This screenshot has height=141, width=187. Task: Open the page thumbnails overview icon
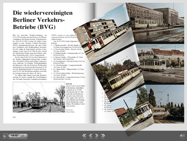click(x=5, y=136)
